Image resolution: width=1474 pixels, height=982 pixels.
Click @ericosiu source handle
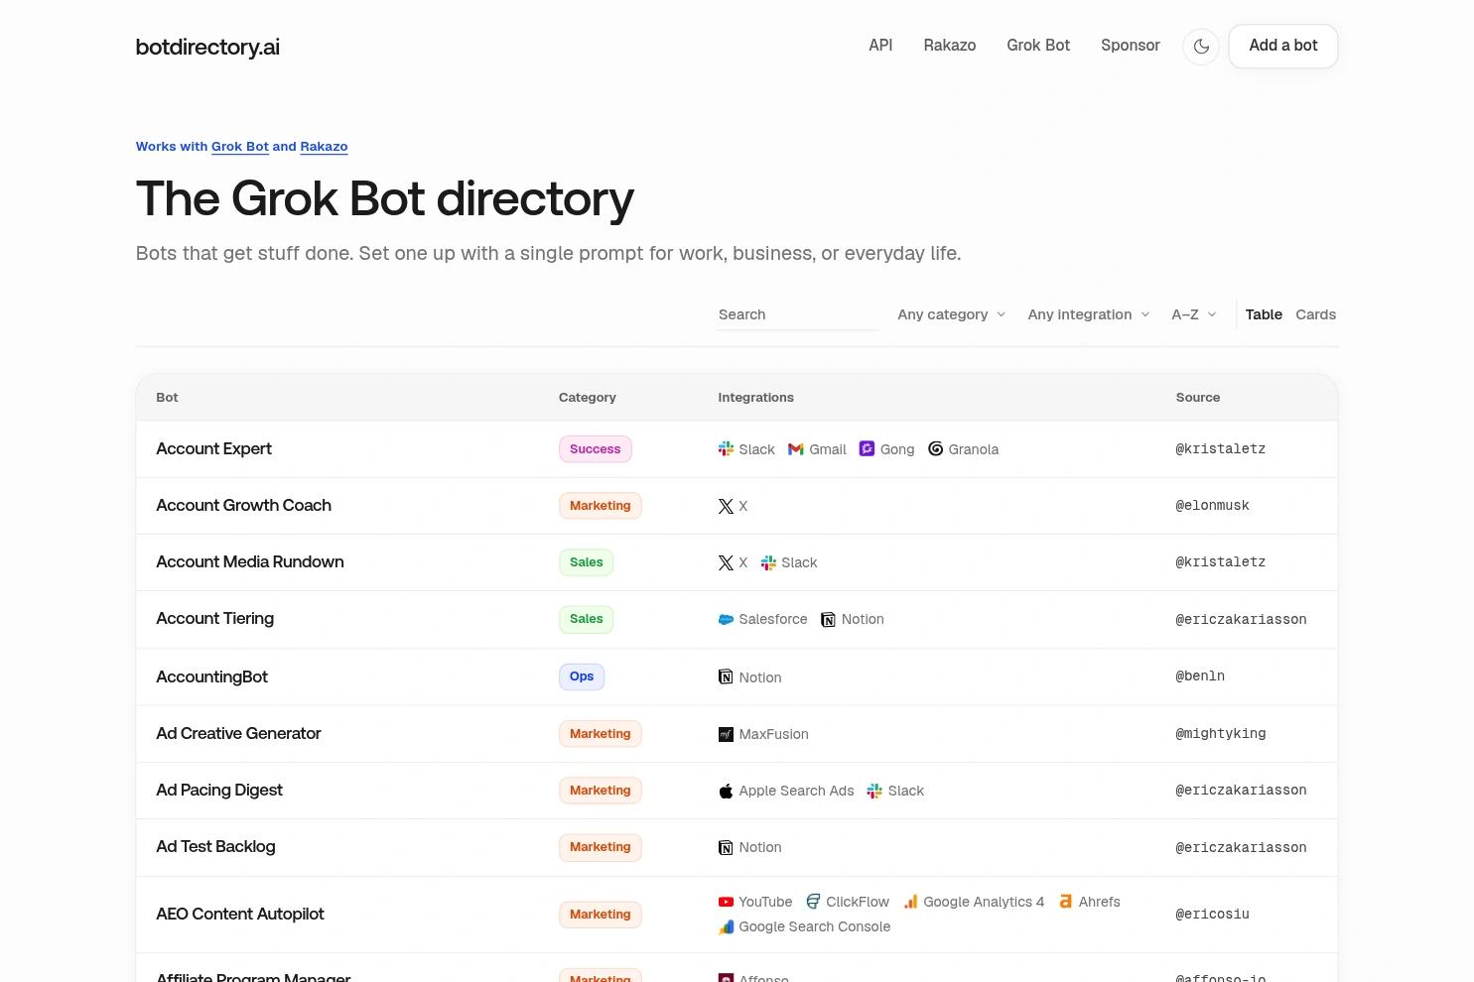(1212, 915)
